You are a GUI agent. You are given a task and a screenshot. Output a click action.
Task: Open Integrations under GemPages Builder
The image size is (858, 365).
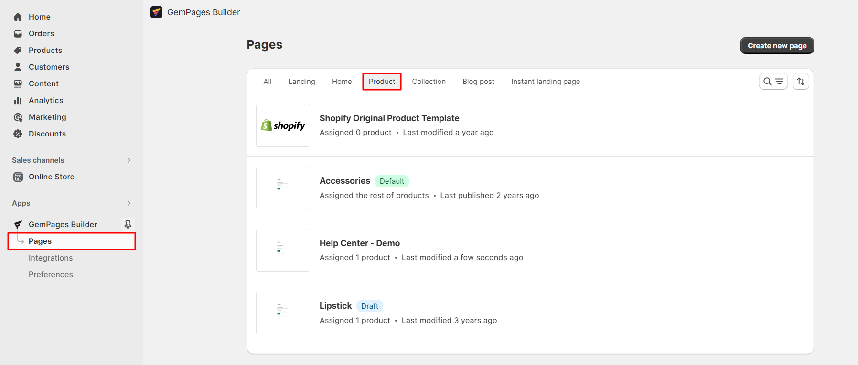[51, 258]
